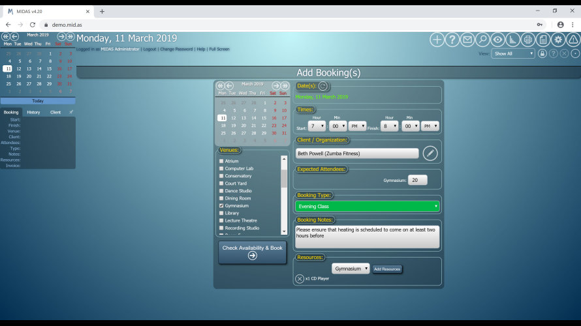Click the warning triangle notifications icon

click(573, 40)
